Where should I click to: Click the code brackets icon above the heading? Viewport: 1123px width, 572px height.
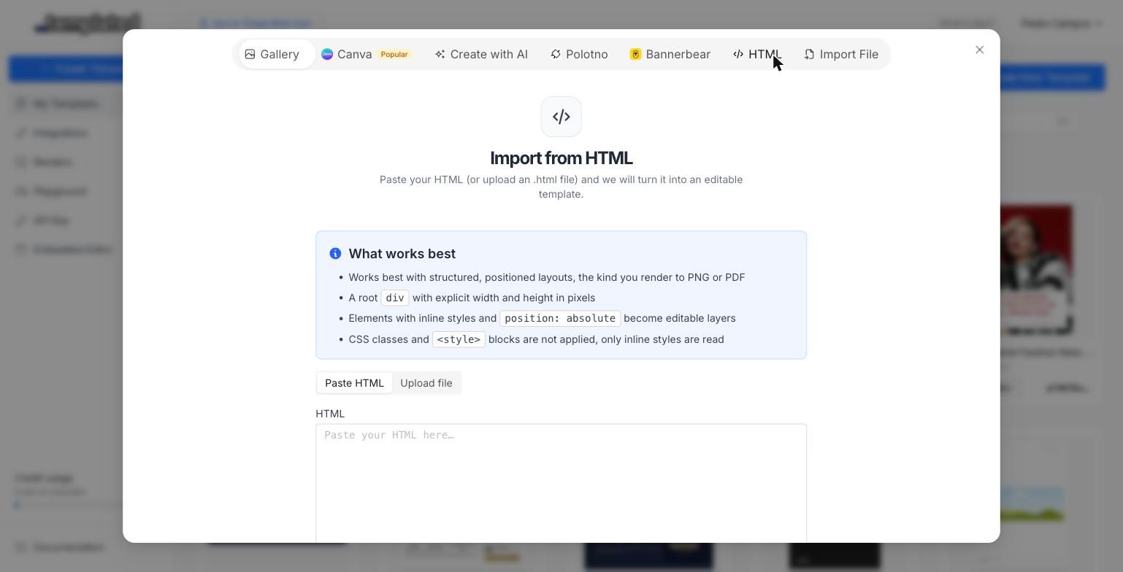click(x=561, y=117)
